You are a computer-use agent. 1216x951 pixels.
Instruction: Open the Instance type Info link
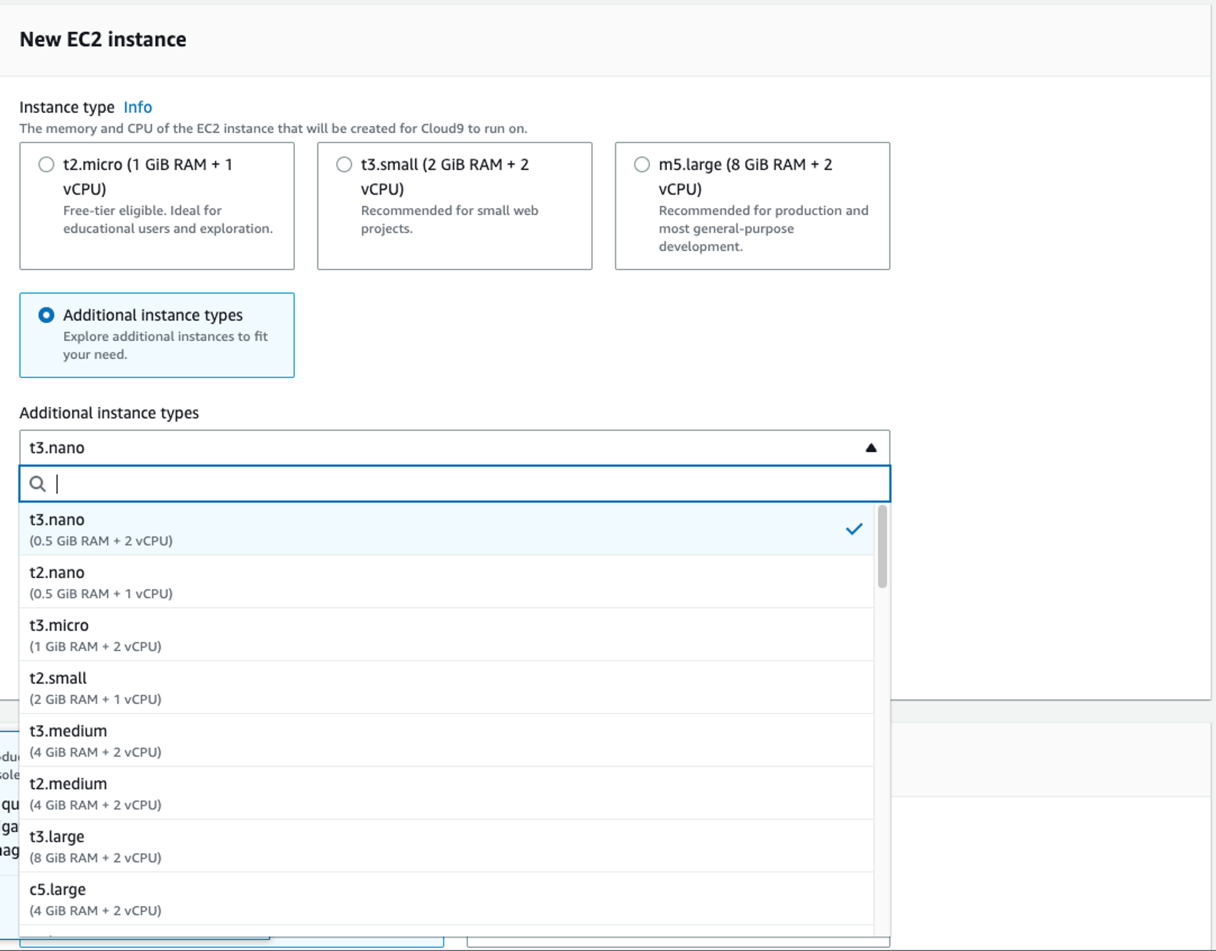point(137,107)
